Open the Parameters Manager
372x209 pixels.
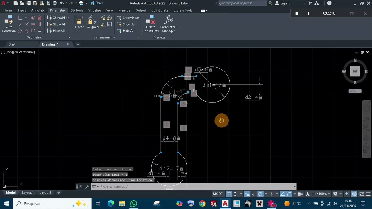coord(168,24)
